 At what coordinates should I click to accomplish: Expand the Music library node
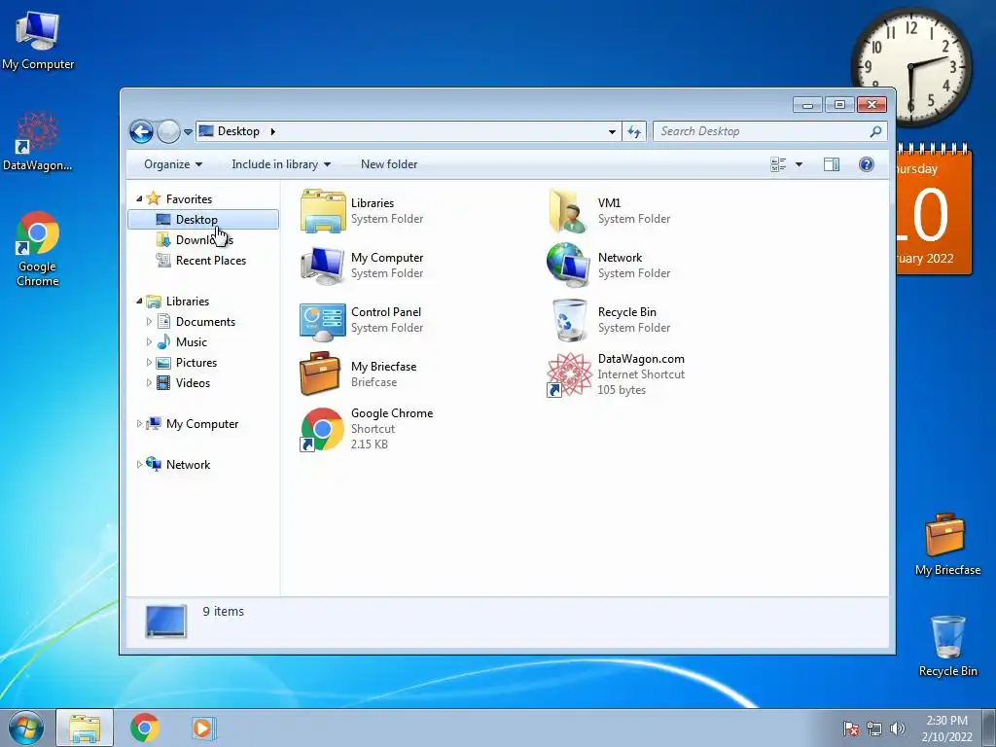click(149, 342)
